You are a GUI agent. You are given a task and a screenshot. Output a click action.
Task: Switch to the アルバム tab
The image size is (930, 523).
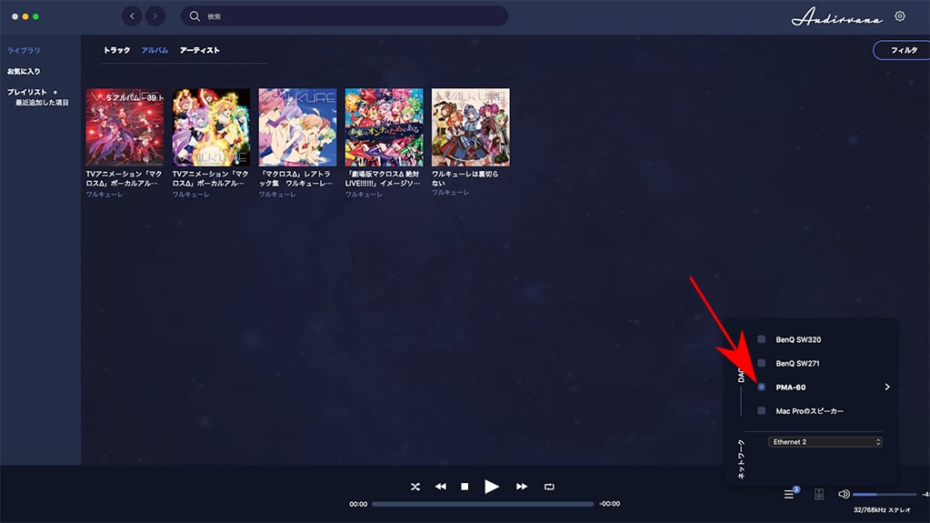(155, 50)
